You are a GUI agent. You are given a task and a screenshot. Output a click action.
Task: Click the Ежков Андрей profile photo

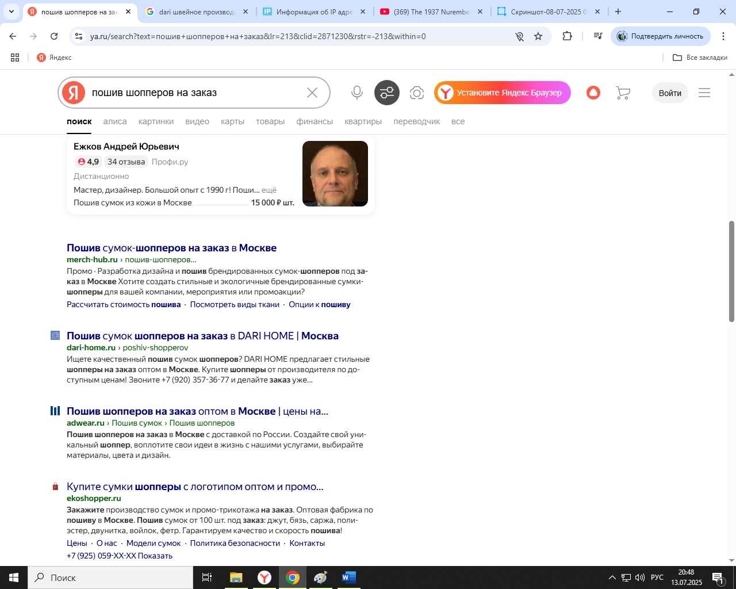click(x=335, y=174)
